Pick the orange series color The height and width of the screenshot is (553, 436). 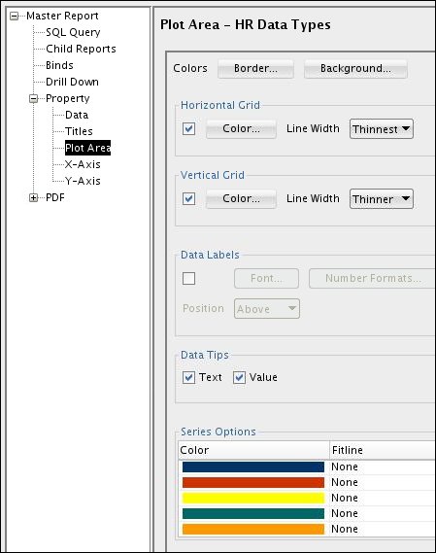(253, 529)
